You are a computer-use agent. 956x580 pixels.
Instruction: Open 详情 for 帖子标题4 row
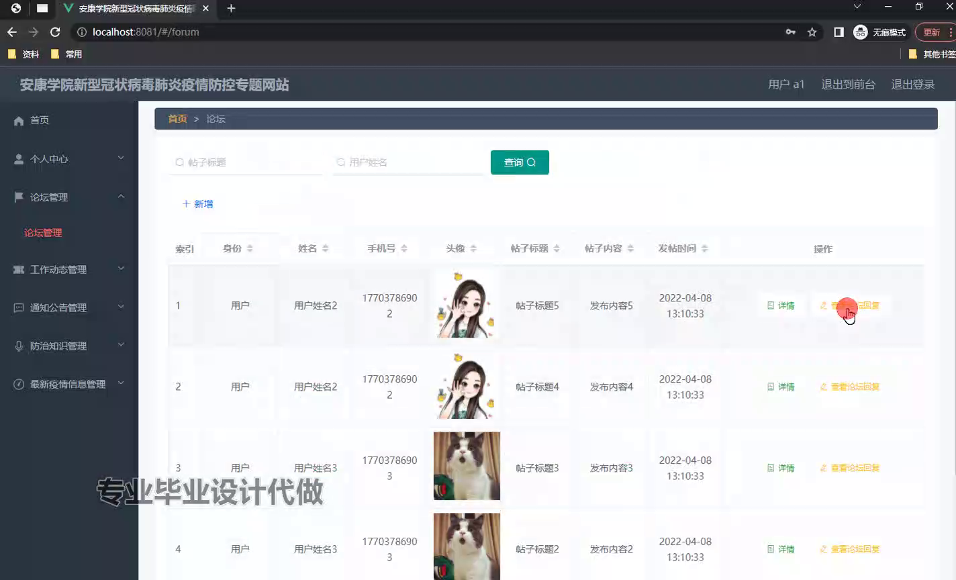(x=781, y=387)
